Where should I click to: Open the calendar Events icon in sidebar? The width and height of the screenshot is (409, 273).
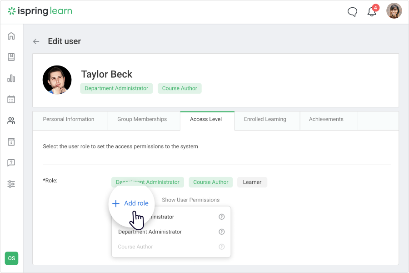point(11,99)
